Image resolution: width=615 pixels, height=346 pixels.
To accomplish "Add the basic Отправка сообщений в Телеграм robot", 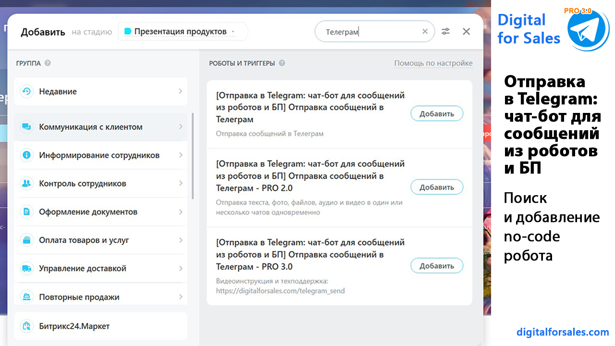I will pos(437,114).
